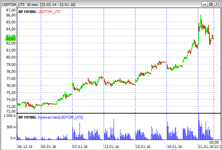The image size is (222, 150).
Task: Click the 30.12.15 date axis label
Action: tap(25, 147)
